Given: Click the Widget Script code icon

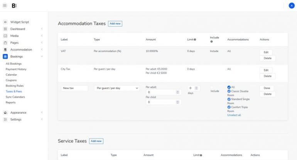Looking at the screenshot, I should [5, 22].
